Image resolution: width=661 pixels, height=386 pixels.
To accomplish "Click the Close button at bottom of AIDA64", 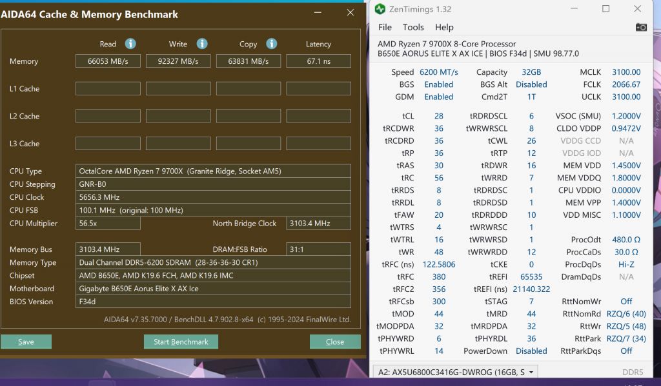I will coord(334,342).
